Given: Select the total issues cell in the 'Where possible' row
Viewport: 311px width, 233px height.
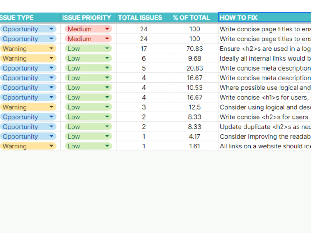Looking at the screenshot, I should (x=143, y=88).
